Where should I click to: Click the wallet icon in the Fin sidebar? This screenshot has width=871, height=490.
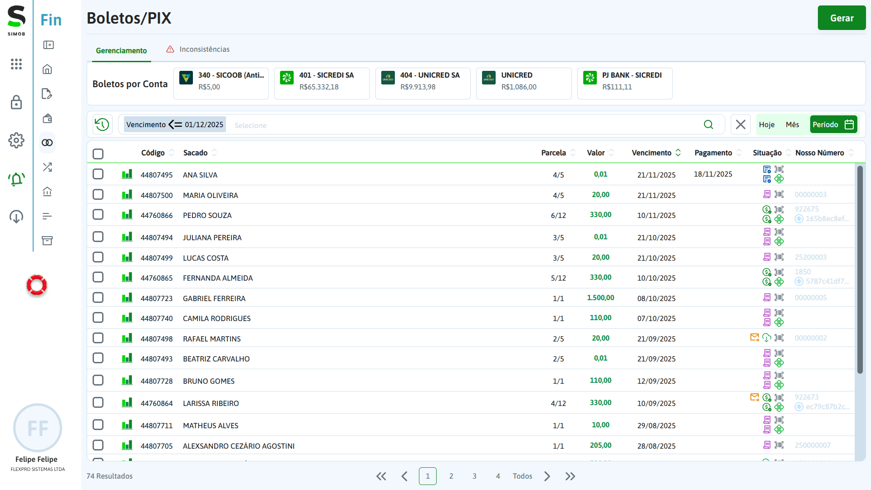click(x=47, y=118)
